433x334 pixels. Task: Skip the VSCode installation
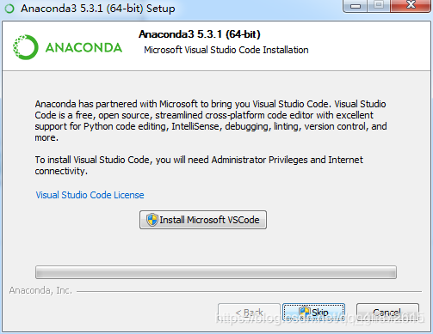313,313
